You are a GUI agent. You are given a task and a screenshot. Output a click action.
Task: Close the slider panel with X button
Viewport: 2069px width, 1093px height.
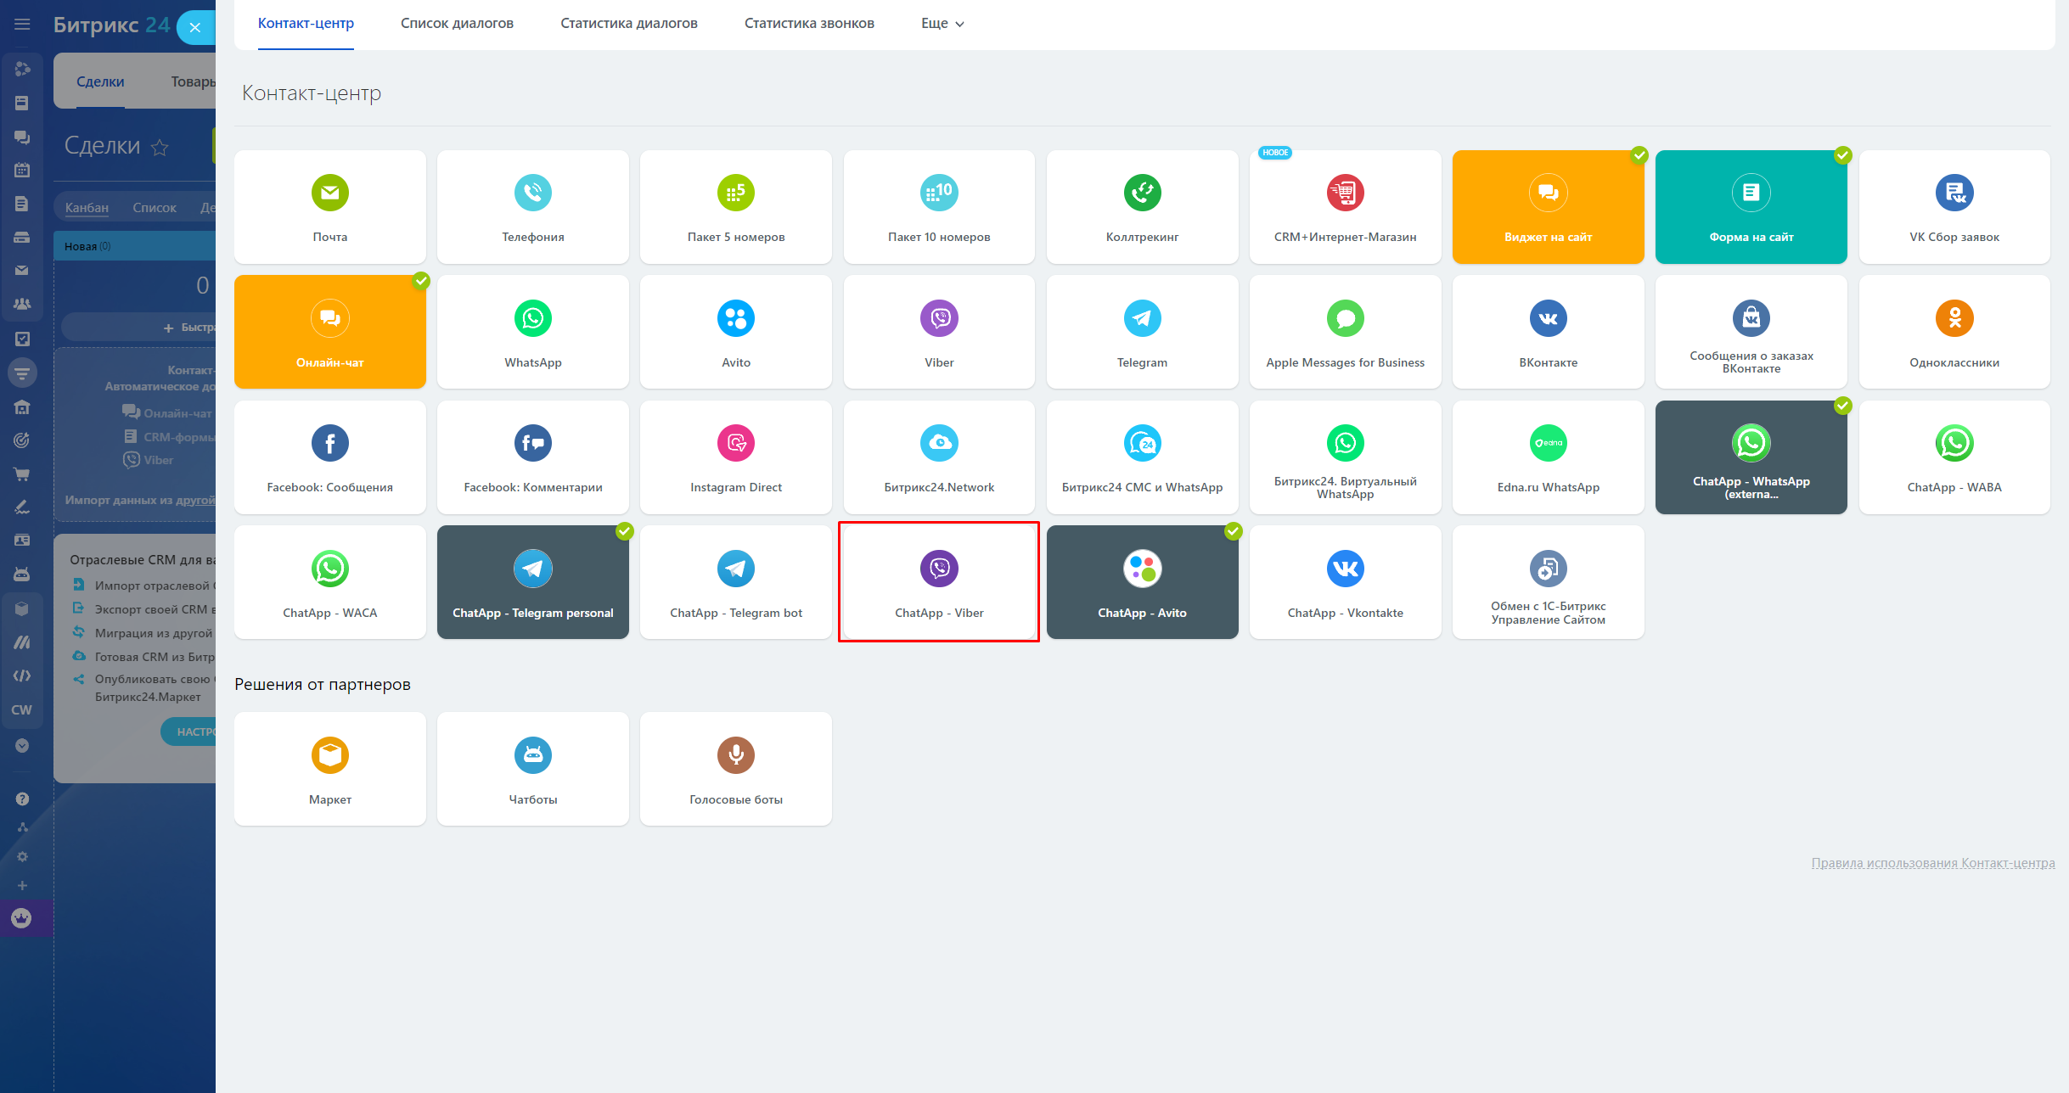(x=194, y=27)
